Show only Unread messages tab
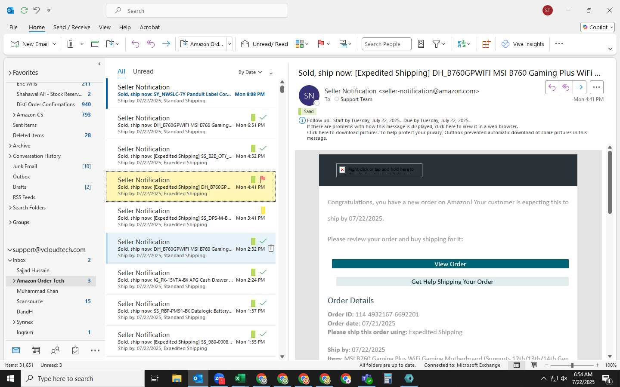Image resolution: width=620 pixels, height=387 pixels. 143,71
